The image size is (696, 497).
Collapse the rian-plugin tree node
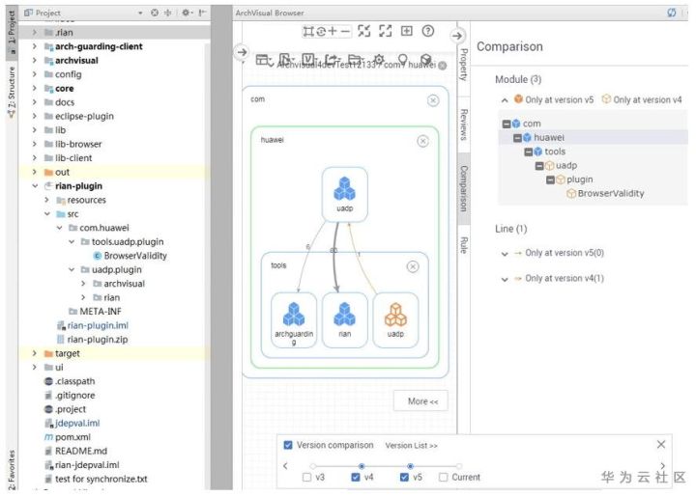pos(35,186)
